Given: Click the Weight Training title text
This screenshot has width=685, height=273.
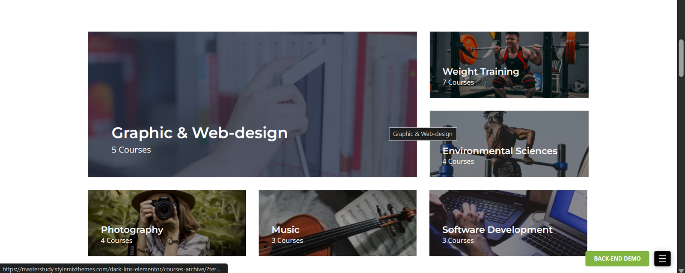Looking at the screenshot, I should [481, 71].
